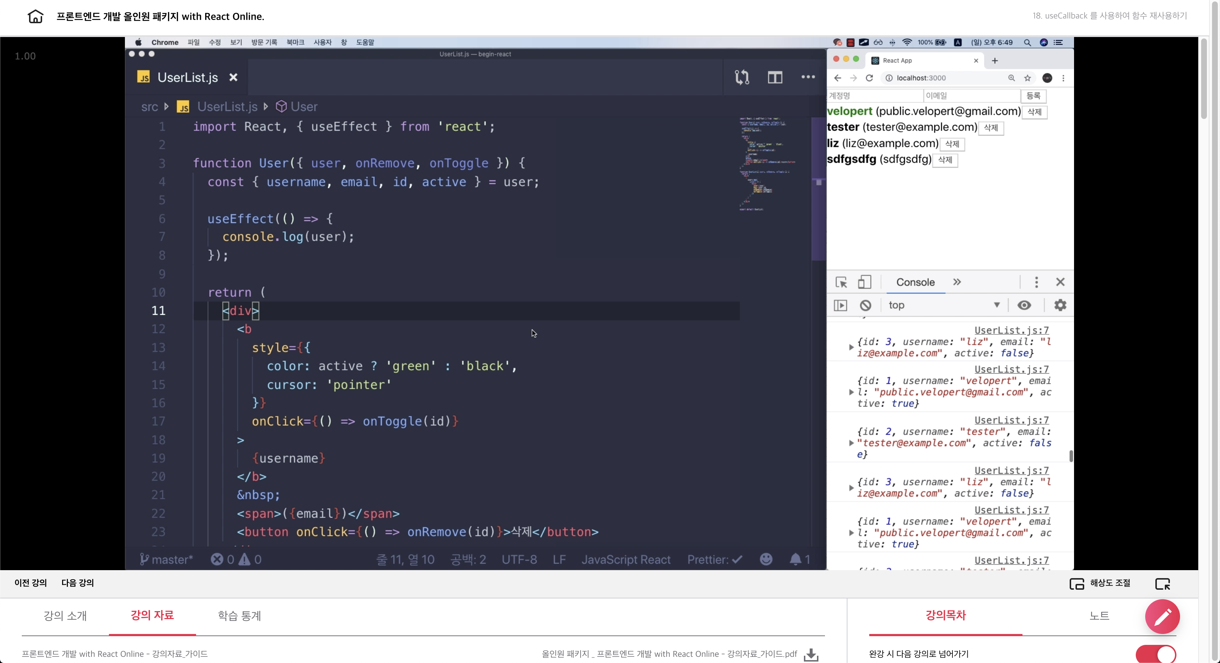Show more DevTools tabs chevron
The height and width of the screenshot is (663, 1220).
(957, 282)
